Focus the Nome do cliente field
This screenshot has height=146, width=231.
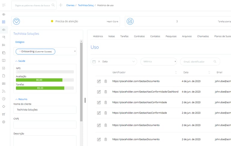pyautogui.click(x=45, y=110)
